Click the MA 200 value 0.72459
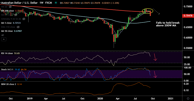The height and width of the screenshot is (101, 194). (19, 11)
